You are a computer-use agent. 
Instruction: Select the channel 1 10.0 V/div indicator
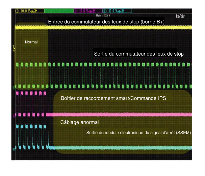[x=30, y=11]
